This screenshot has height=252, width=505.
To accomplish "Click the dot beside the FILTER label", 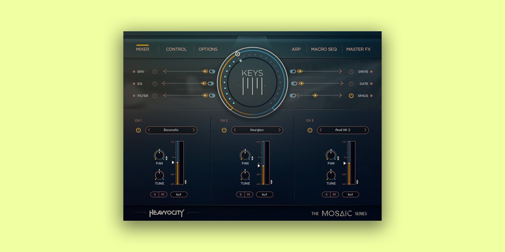I will 134,95.
